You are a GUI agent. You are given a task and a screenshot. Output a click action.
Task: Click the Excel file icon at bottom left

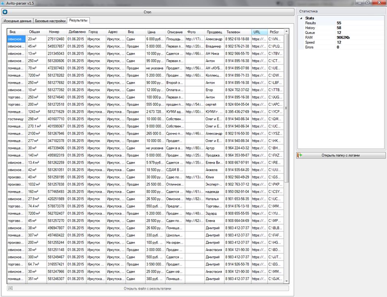(10, 287)
